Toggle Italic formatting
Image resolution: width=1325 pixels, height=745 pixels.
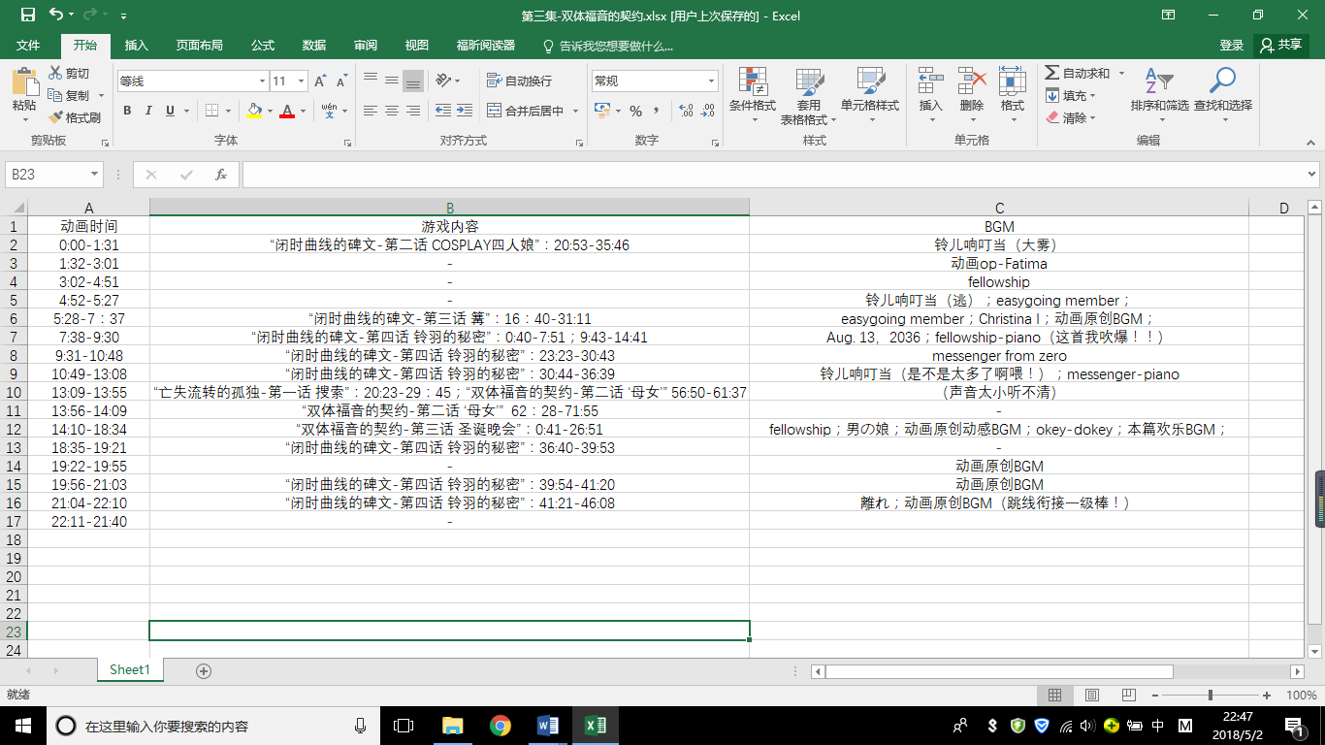pyautogui.click(x=148, y=111)
